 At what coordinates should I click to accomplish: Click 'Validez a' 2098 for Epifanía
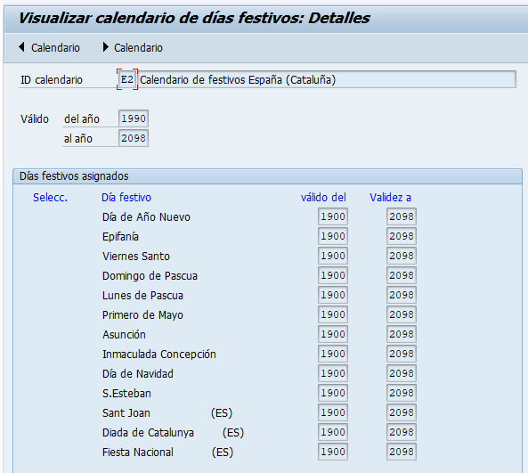click(402, 236)
